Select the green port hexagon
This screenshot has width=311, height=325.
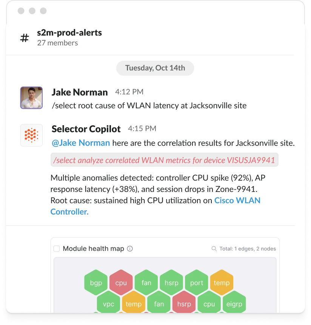197,283
